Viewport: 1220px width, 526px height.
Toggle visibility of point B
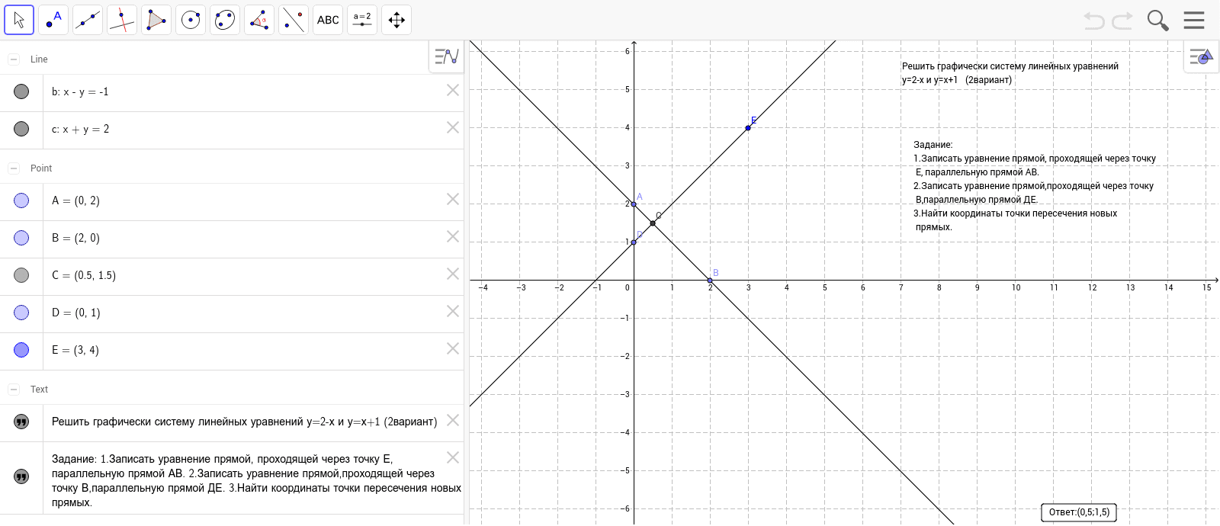pyautogui.click(x=21, y=238)
